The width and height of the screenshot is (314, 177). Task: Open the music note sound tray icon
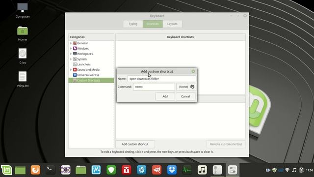click(x=294, y=170)
